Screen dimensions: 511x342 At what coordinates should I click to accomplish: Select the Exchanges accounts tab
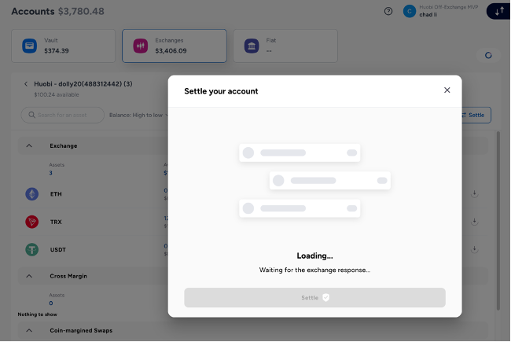pos(174,46)
